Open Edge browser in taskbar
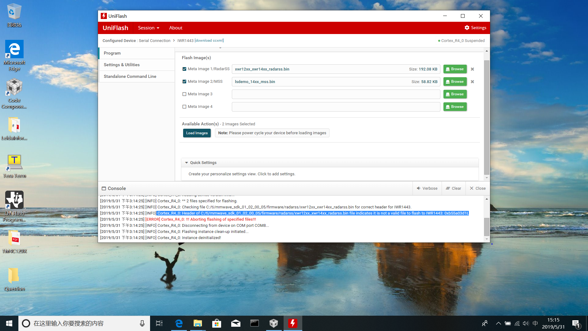The width and height of the screenshot is (588, 331). pos(179,323)
